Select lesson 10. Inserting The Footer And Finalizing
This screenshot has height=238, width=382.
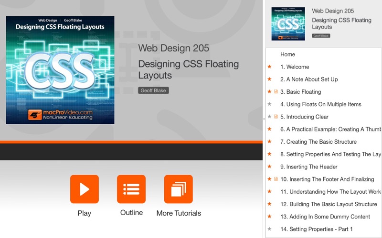(x=327, y=179)
